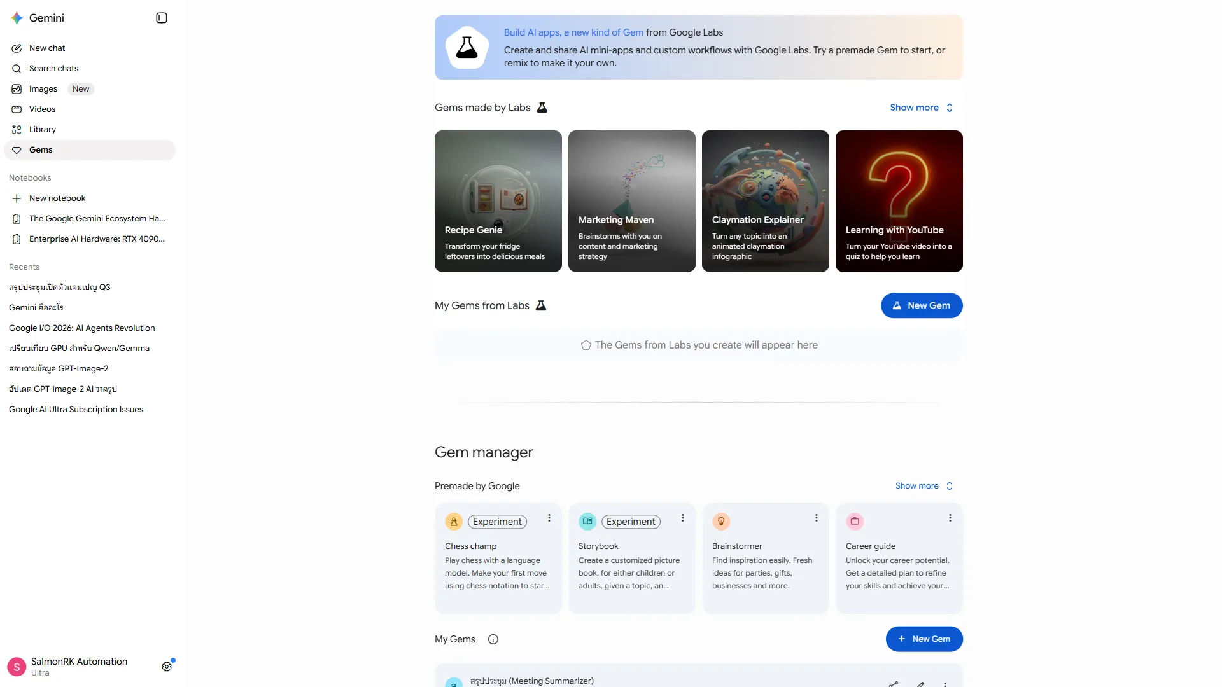Open Storybook options menu
The image size is (1222, 687).
(x=683, y=518)
